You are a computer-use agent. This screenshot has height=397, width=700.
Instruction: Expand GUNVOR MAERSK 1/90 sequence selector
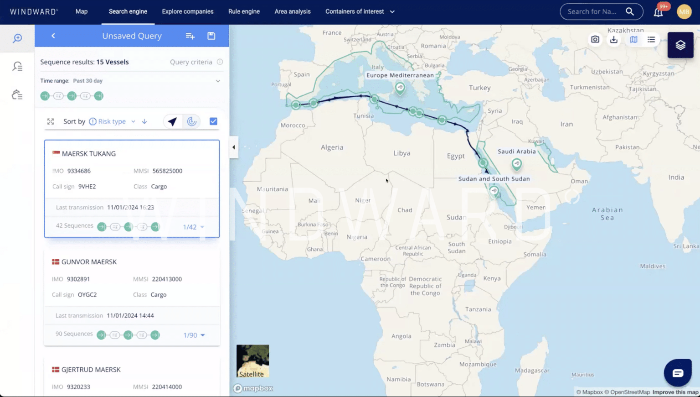pos(194,335)
